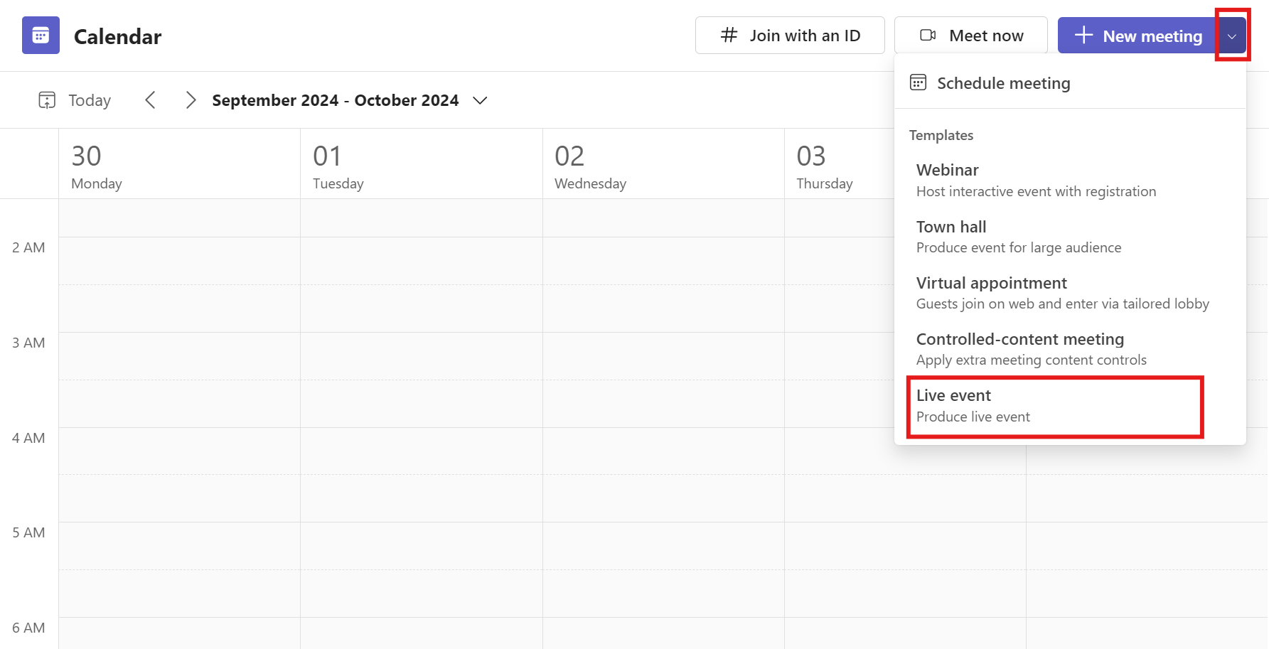Image resolution: width=1269 pixels, height=649 pixels.
Task: Click 'Host interactive event with registration' description
Action: (x=1036, y=191)
